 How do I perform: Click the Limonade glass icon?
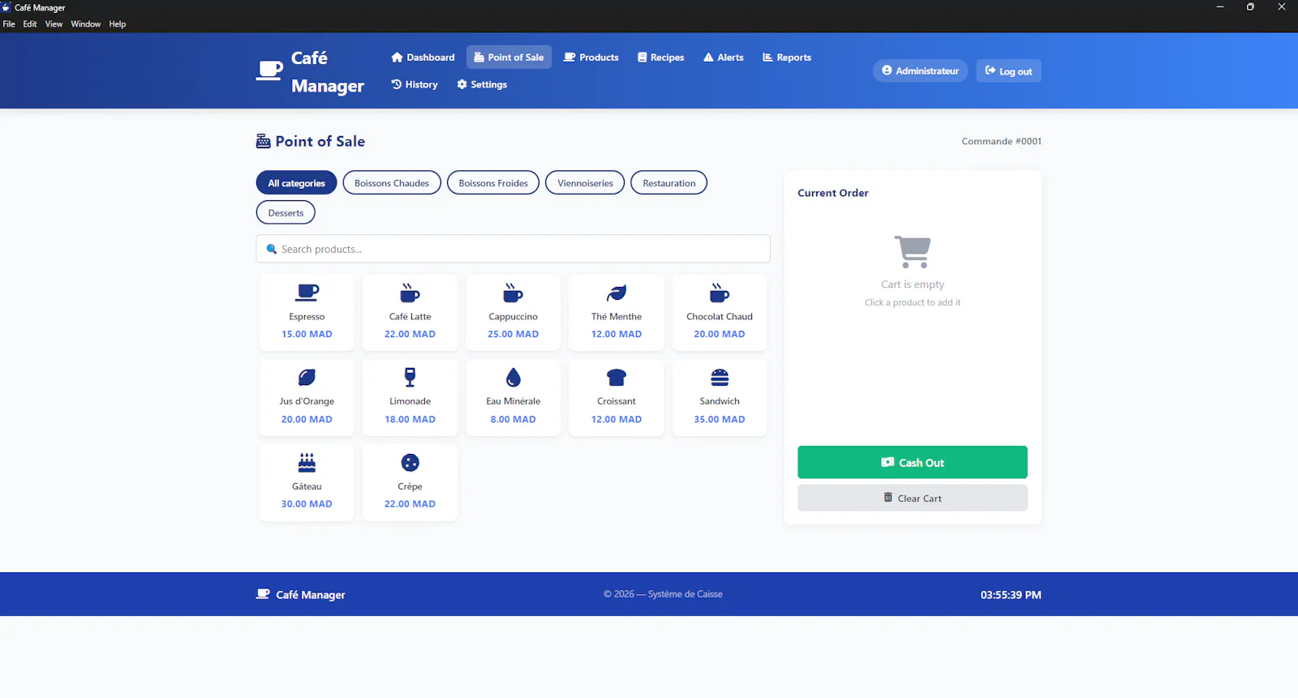410,377
